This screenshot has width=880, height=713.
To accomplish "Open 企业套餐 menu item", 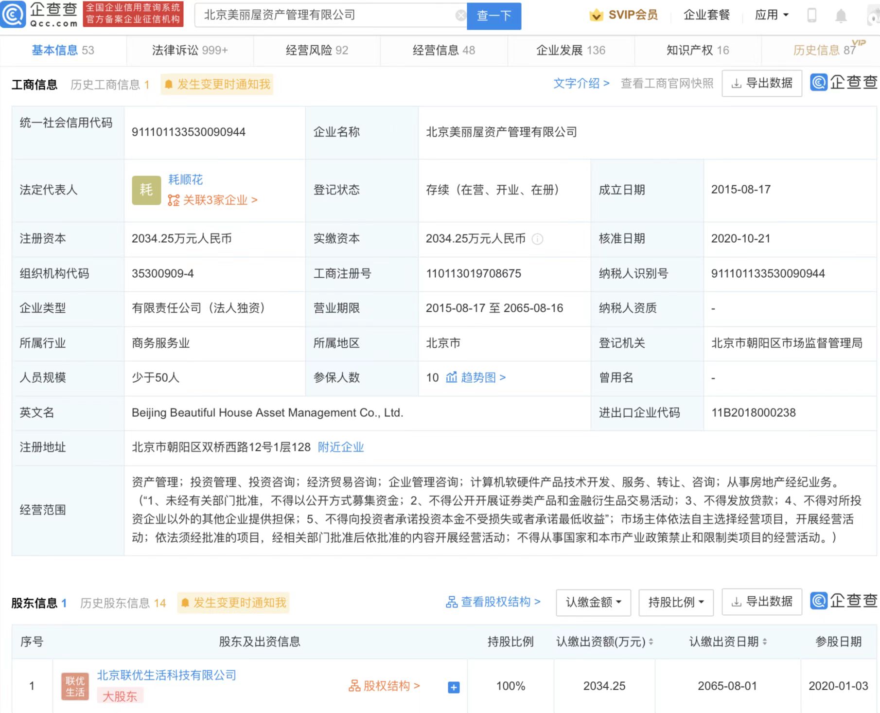I will 706,15.
